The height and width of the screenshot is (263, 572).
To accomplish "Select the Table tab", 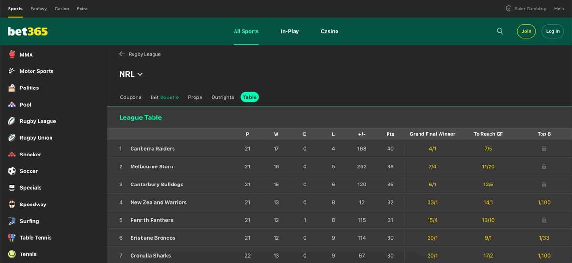I will pos(250,97).
